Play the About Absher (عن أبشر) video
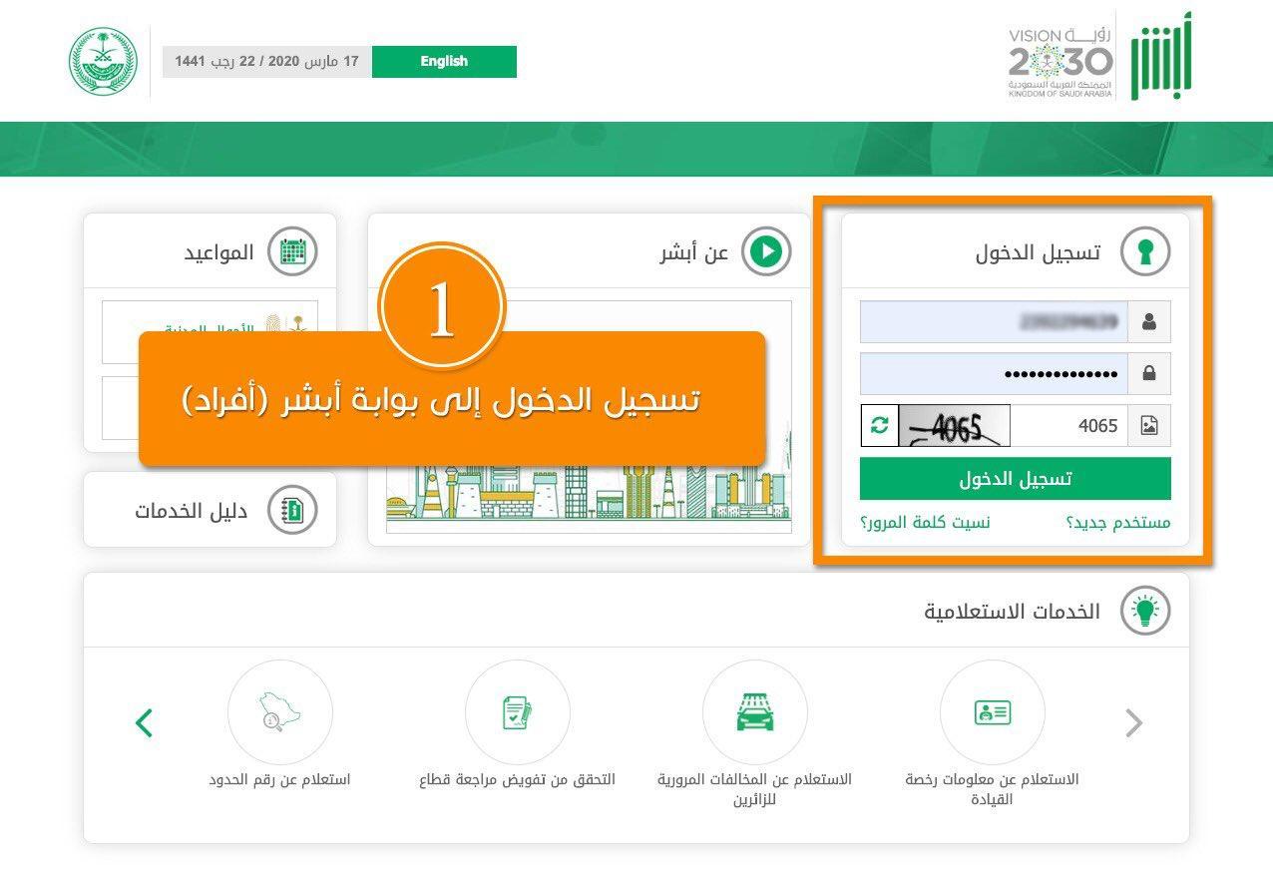Image resolution: width=1273 pixels, height=877 pixels. coord(766,251)
